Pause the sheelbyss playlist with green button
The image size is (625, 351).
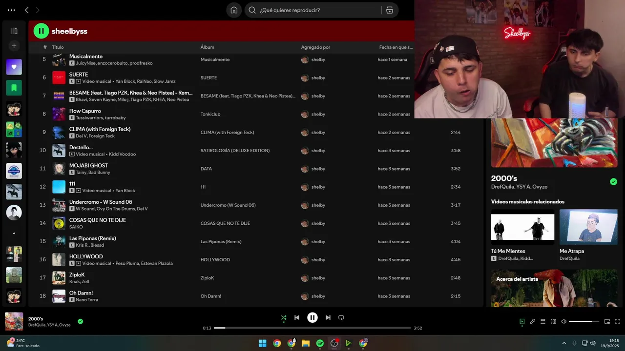click(x=41, y=31)
